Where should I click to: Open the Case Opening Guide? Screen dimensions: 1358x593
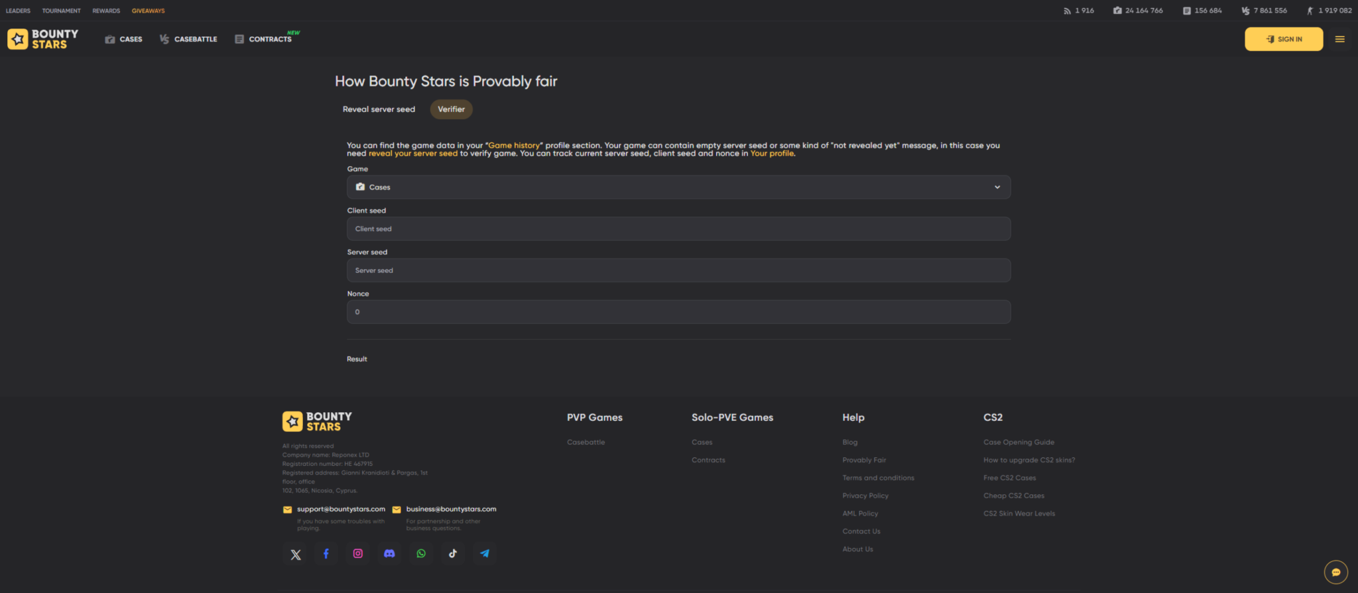1018,442
